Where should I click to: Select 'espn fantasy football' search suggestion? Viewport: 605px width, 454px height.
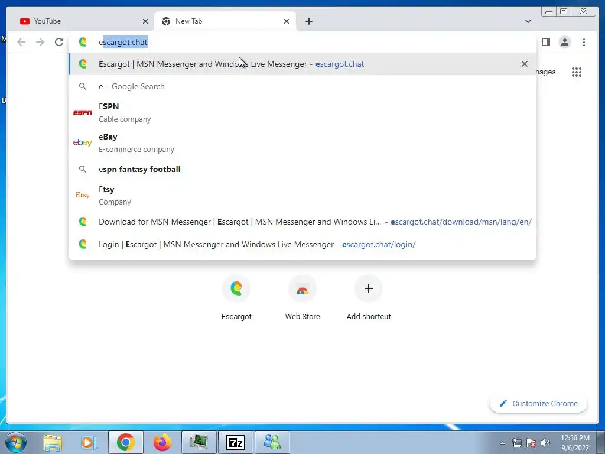click(302, 169)
